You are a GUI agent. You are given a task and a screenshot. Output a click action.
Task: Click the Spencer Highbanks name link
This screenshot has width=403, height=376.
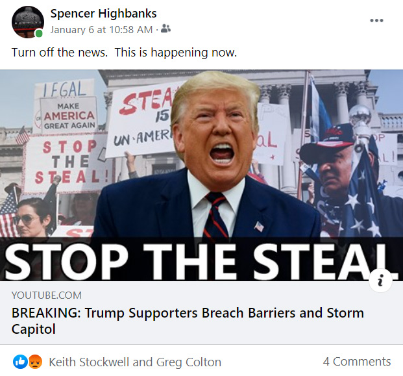[103, 14]
